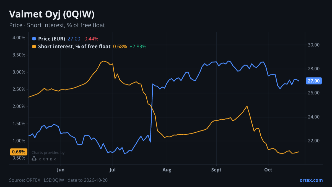Click the -0.44% price change value
Viewport: 332px width, 187px height.
click(90, 39)
